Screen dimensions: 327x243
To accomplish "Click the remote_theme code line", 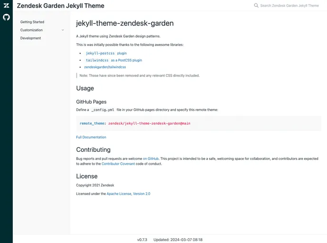I will click(x=135, y=123).
